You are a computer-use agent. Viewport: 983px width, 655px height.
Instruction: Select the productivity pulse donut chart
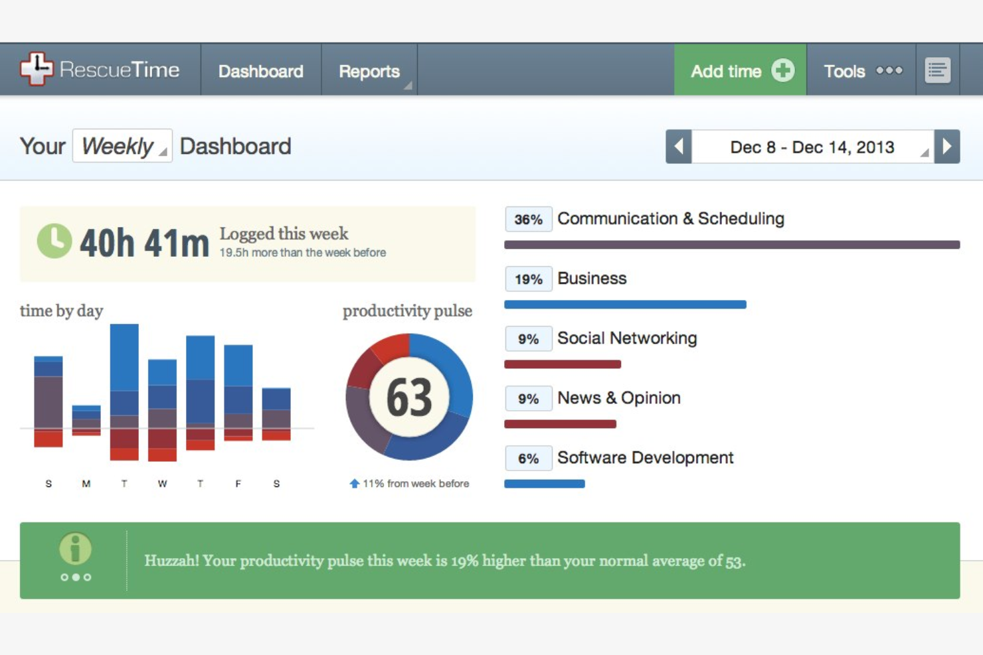[x=408, y=397]
